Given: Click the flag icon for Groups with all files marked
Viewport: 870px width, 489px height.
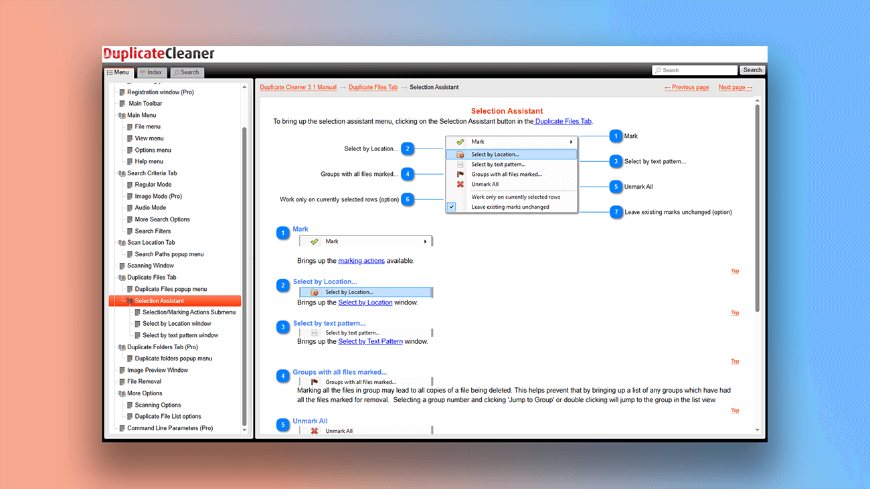Looking at the screenshot, I should (x=459, y=174).
